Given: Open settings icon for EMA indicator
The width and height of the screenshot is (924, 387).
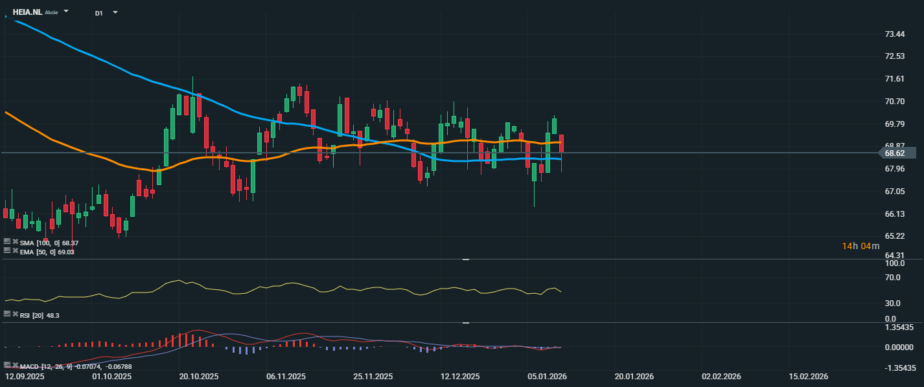Looking at the screenshot, I should click(7, 251).
